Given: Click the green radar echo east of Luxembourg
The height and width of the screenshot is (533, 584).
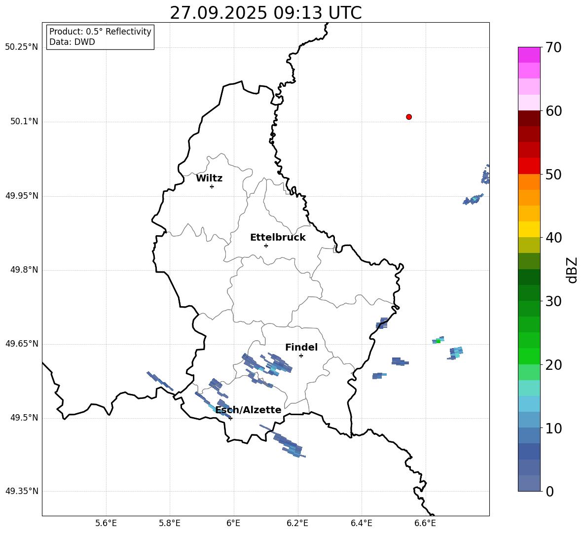Looking at the screenshot, I should coord(438,341).
